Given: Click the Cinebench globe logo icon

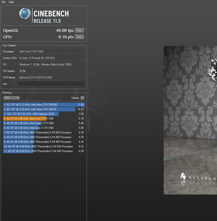Looking at the screenshot, I should tap(25, 14).
